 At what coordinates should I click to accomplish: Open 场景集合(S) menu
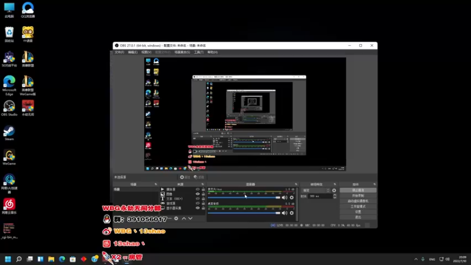pos(183,52)
